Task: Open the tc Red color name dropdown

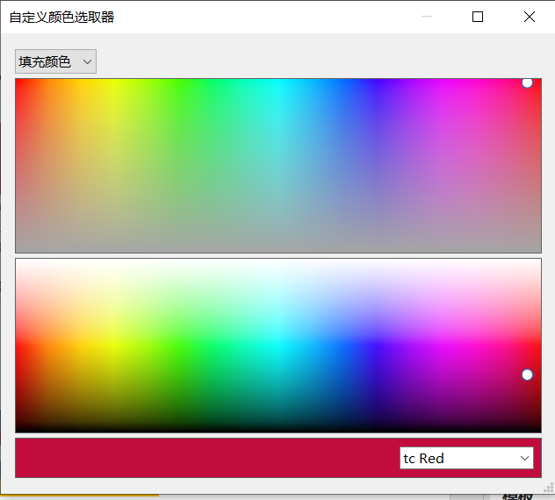Action: tap(466, 458)
